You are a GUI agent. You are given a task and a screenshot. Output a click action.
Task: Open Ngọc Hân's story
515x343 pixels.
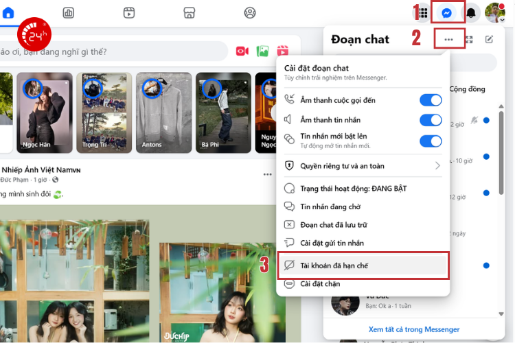click(x=45, y=113)
